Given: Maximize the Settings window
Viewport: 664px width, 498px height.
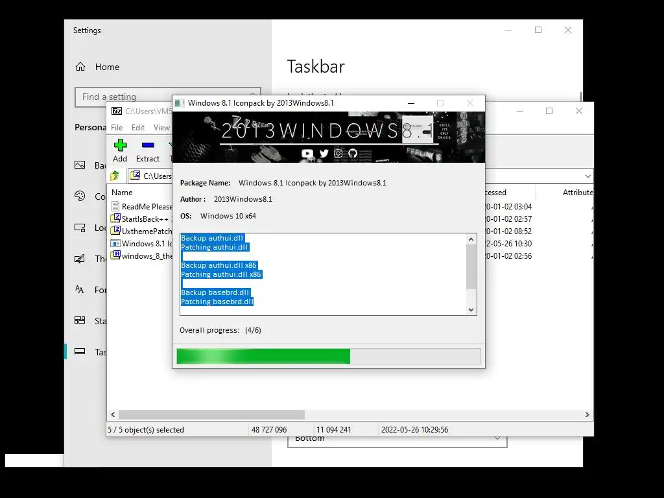Looking at the screenshot, I should (x=538, y=30).
